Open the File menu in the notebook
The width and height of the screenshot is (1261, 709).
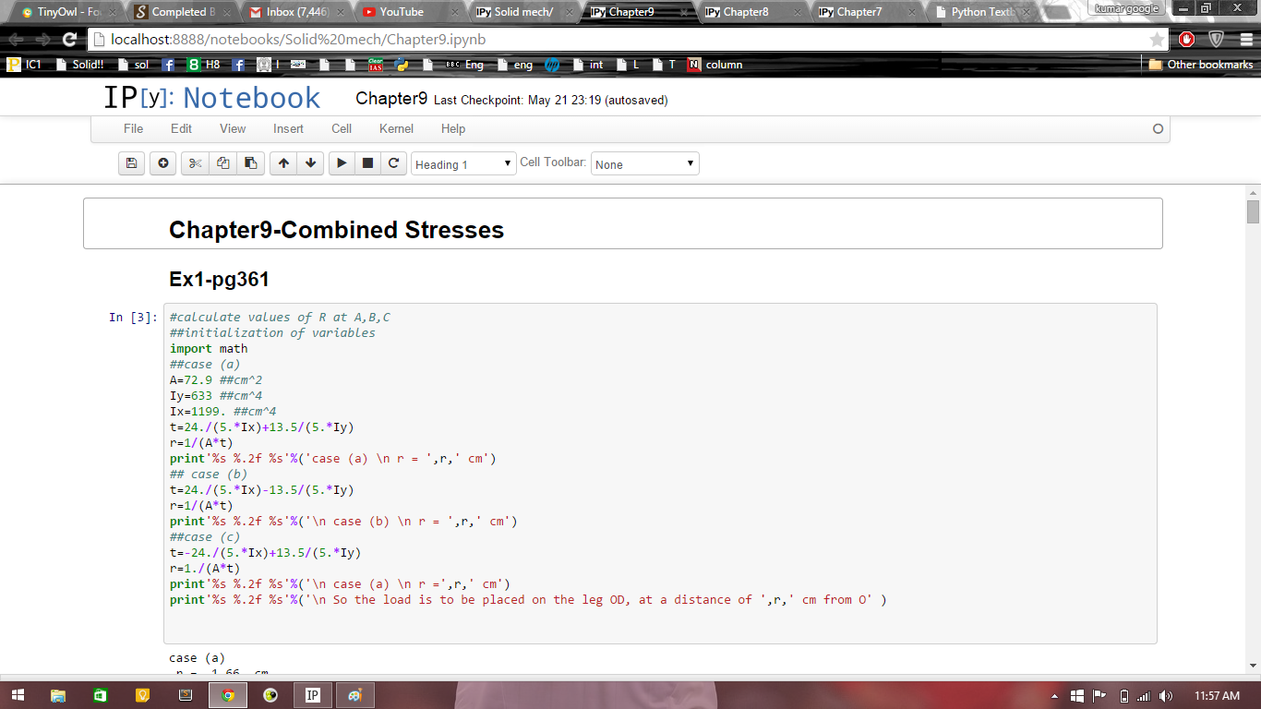(x=133, y=129)
